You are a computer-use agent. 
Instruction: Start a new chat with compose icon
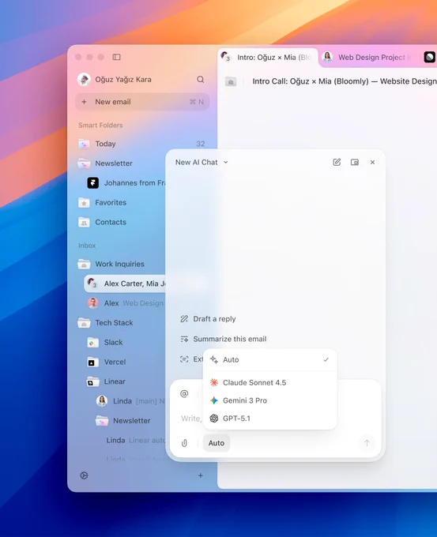pos(337,163)
